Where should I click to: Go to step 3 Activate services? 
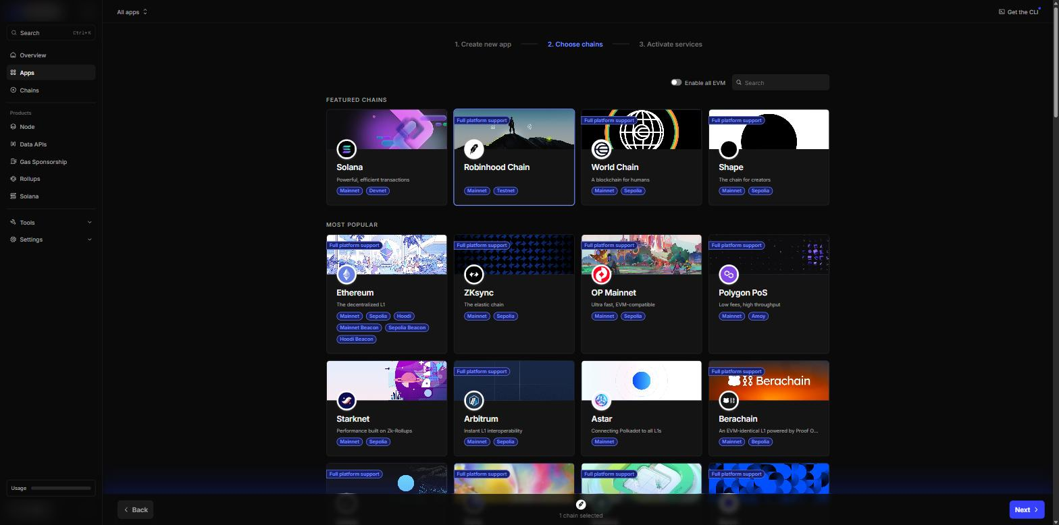pyautogui.click(x=671, y=44)
